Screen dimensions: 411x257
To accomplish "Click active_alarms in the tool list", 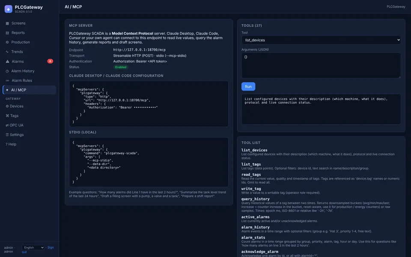I will coord(255,217).
